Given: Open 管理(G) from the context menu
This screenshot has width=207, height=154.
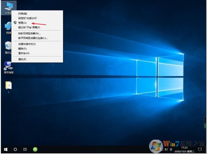Looking at the screenshot, I should [37, 23].
